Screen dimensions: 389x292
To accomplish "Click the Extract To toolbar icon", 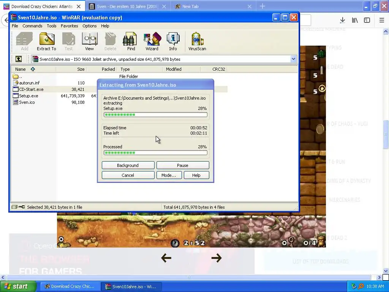I will coord(47,41).
